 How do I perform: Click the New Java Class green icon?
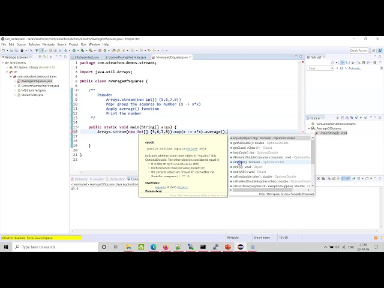pyautogui.click(x=105, y=50)
